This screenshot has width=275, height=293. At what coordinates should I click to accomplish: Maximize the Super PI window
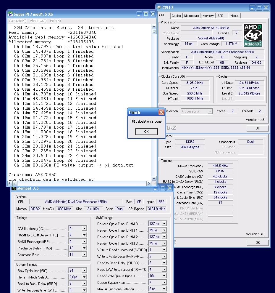[x=146, y=14]
